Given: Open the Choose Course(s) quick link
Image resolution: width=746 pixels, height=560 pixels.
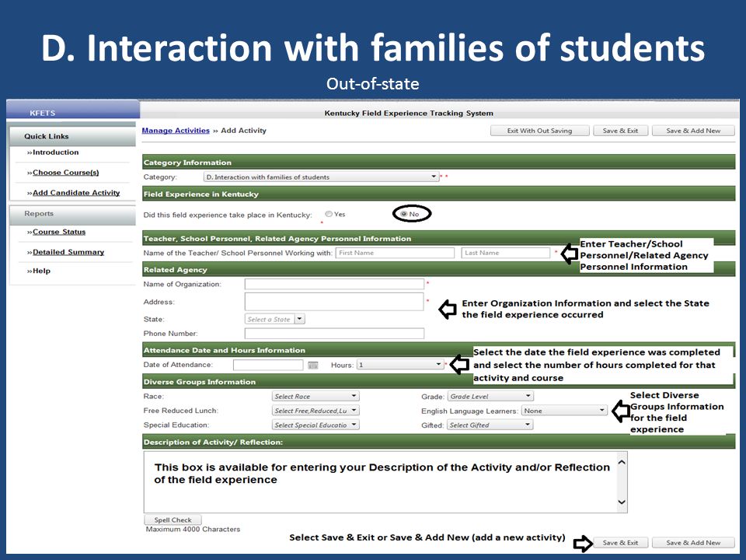Looking at the screenshot, I should 65,173.
